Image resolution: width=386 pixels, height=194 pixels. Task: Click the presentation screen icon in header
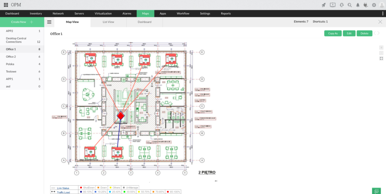click(x=332, y=5)
